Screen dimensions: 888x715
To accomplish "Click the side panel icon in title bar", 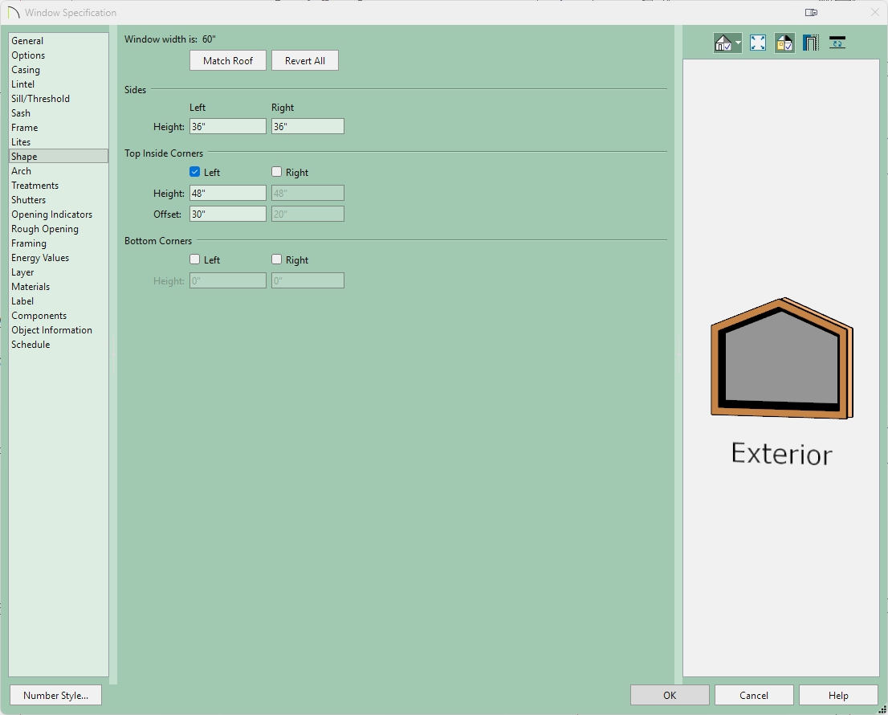I will (x=811, y=13).
